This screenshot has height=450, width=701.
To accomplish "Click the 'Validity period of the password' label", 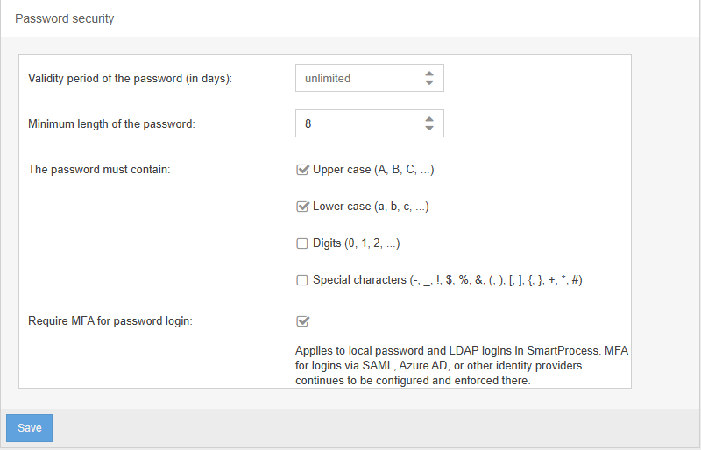I will [x=130, y=78].
